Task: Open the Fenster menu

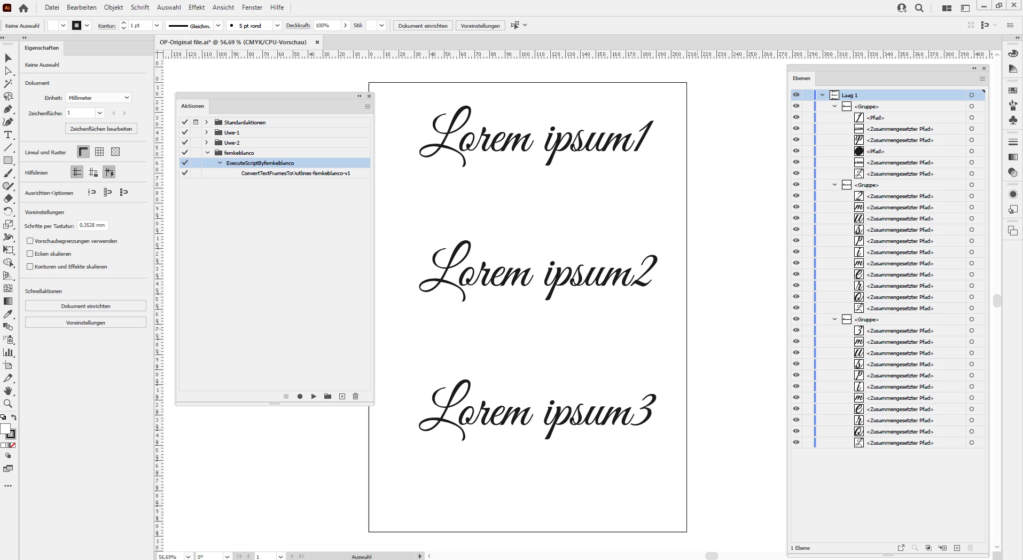Action: [x=252, y=7]
